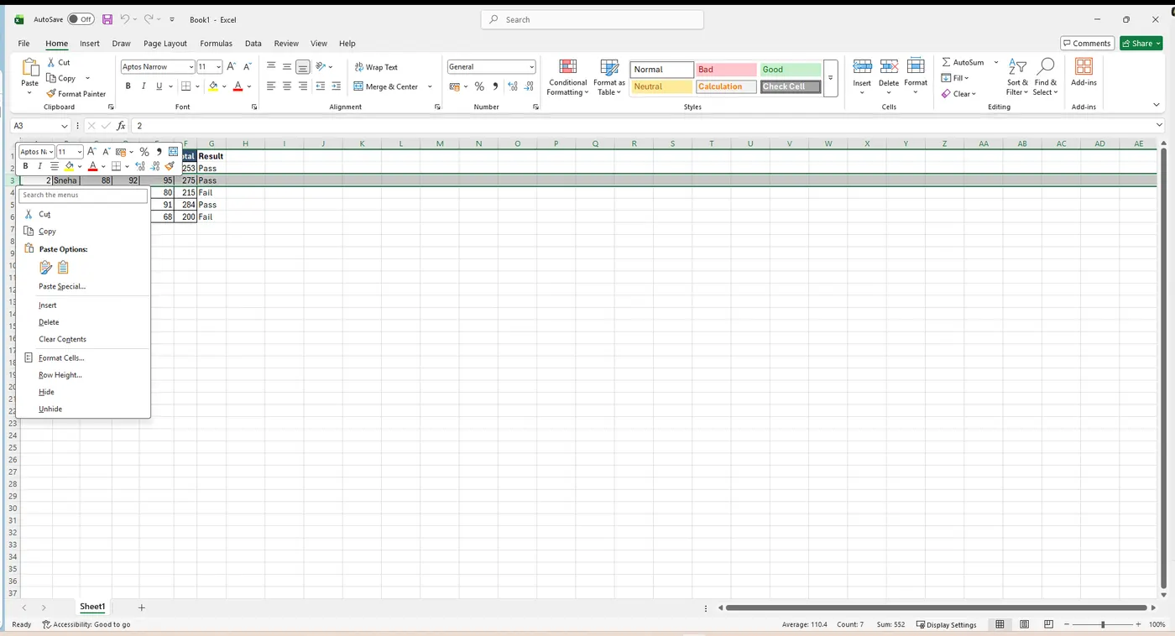Switch to Page Break Preview in status bar
The width and height of the screenshot is (1175, 636).
coord(1048,624)
